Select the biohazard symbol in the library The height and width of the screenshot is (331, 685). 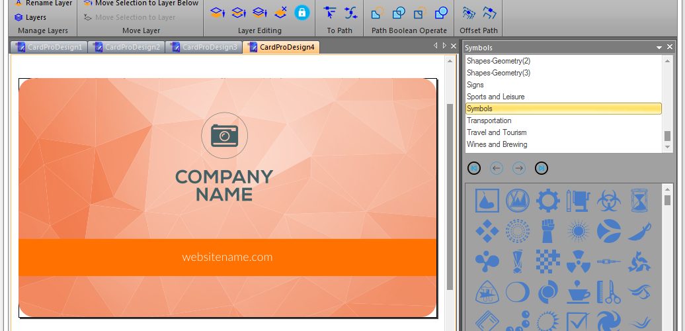(608, 201)
